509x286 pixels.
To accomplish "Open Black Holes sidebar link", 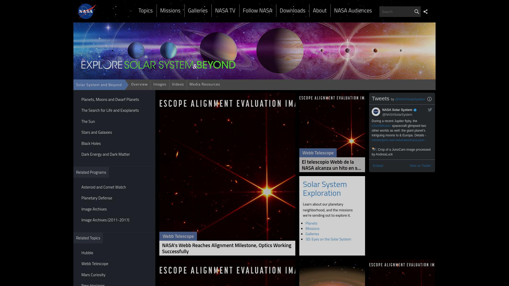I will coord(91,144).
